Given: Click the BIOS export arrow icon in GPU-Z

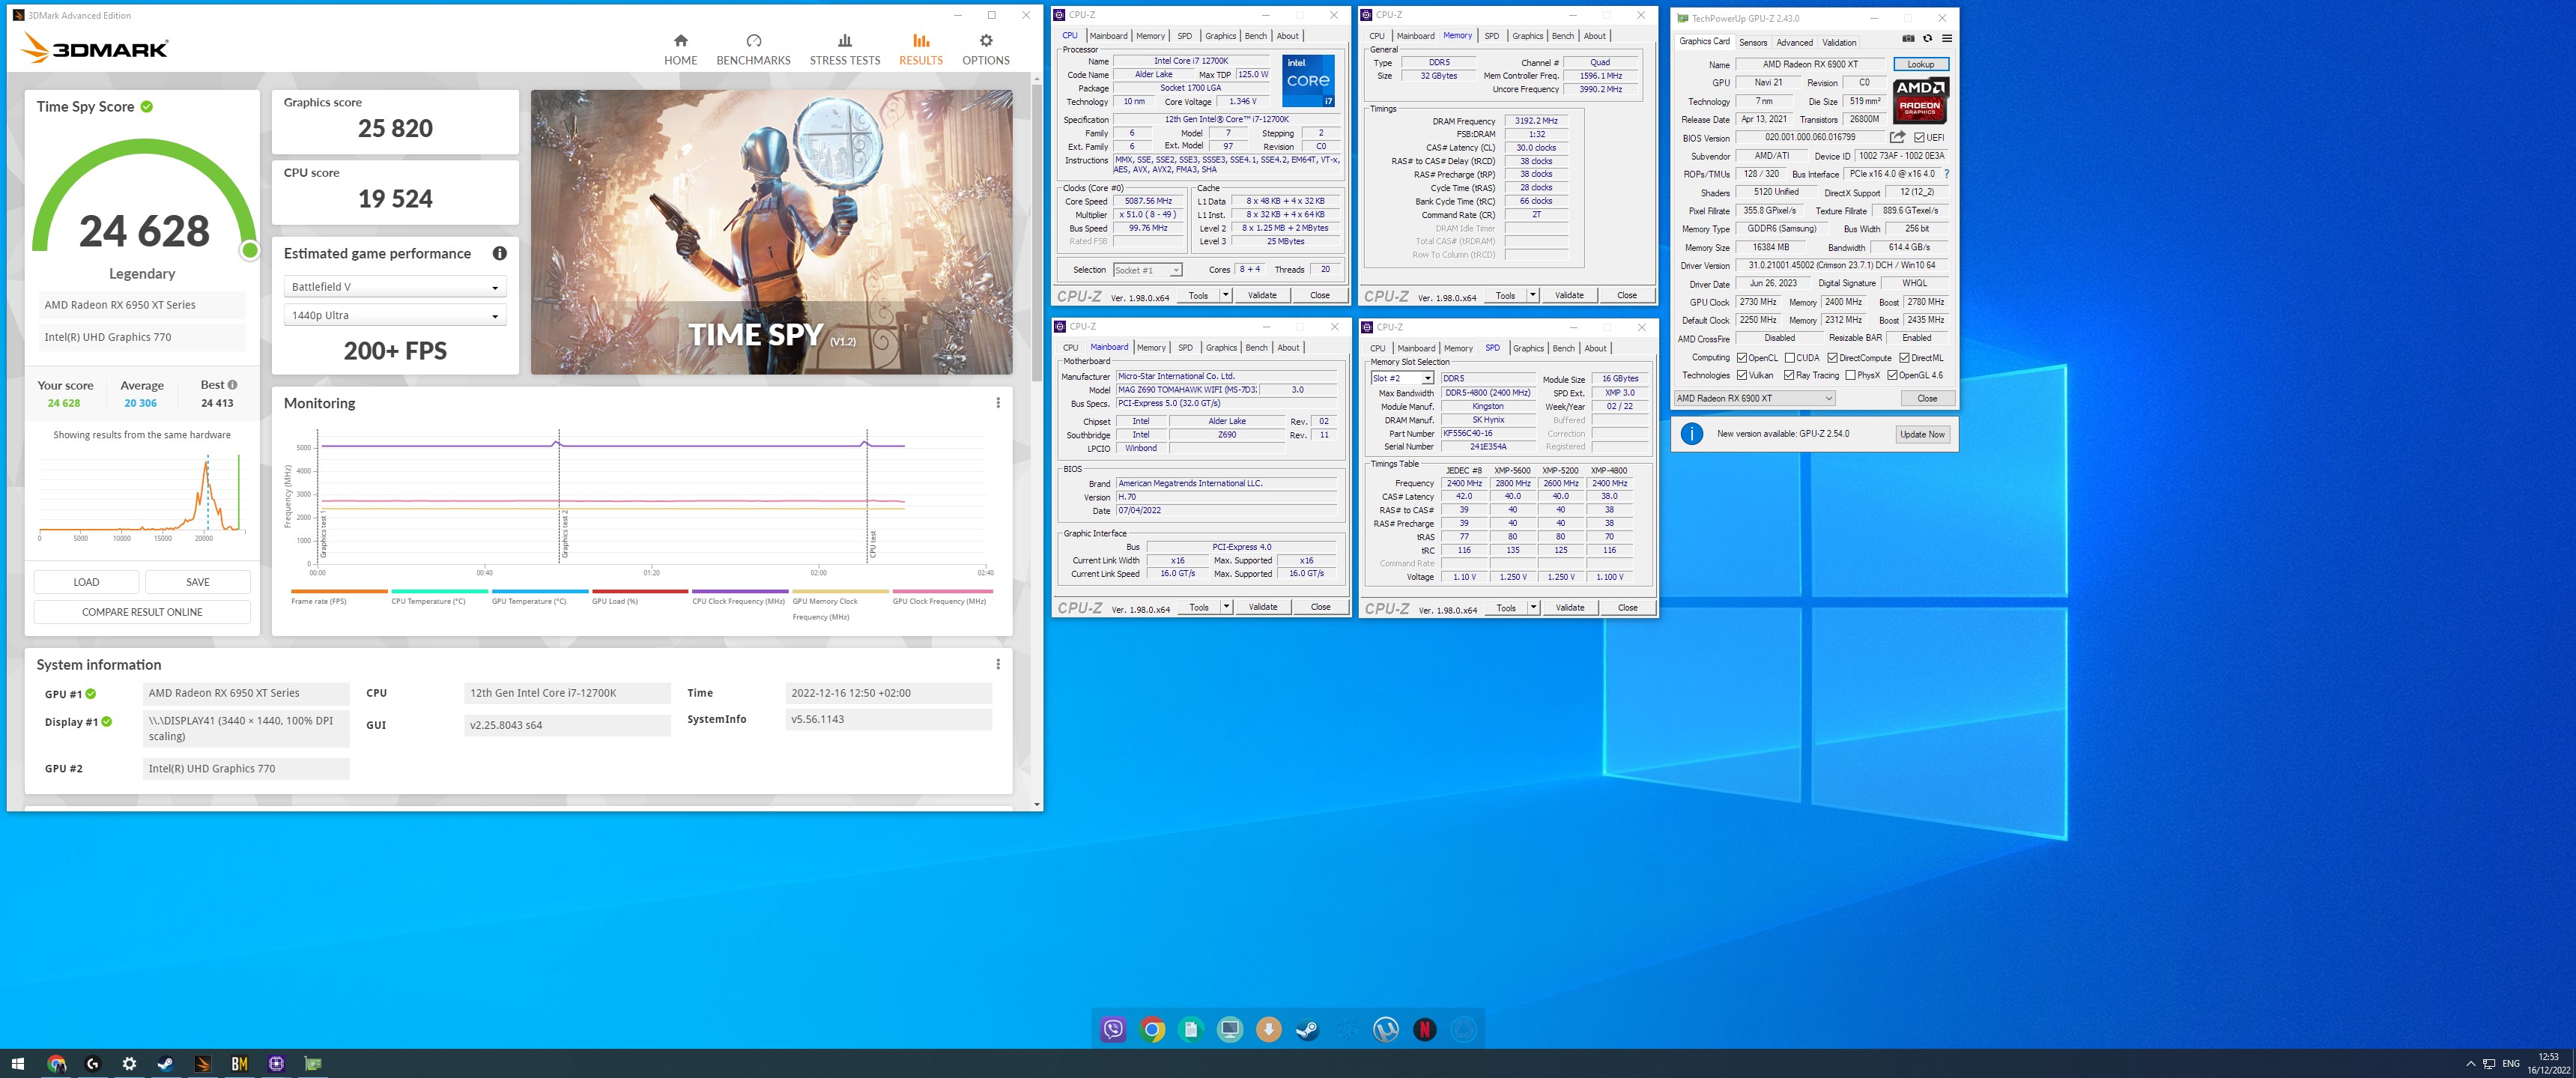Looking at the screenshot, I should point(1897,137).
